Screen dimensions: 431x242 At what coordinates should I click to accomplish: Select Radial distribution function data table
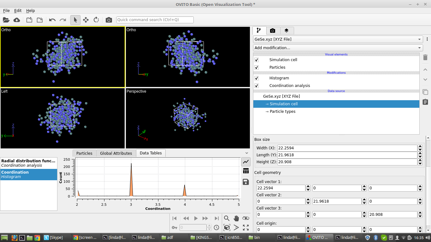(x=28, y=163)
